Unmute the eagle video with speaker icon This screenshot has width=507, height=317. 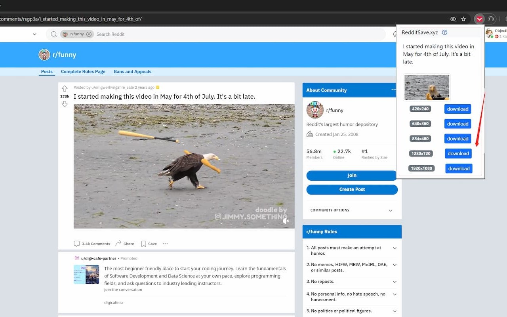coord(286,221)
